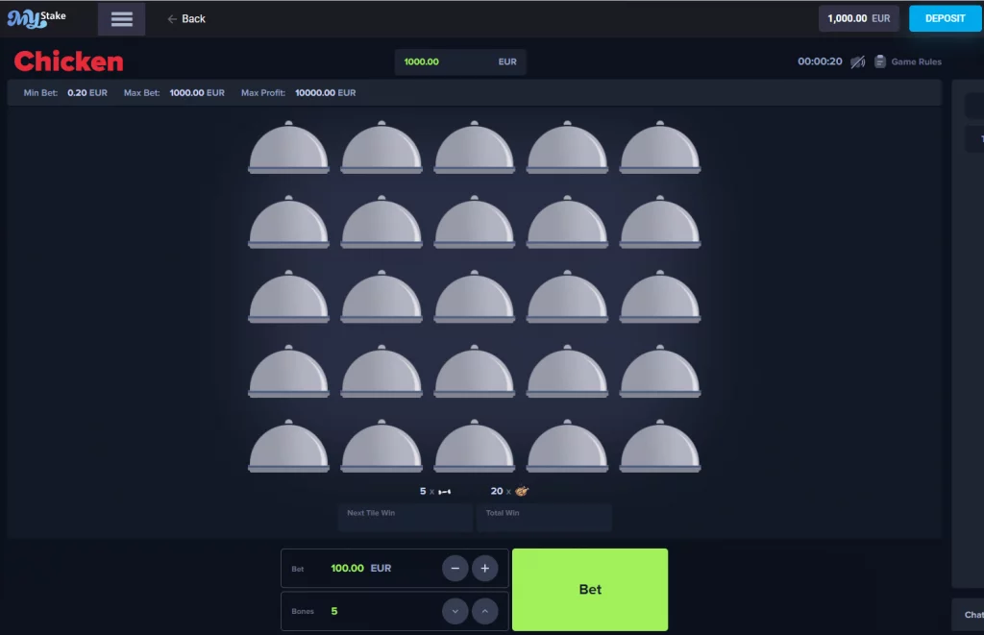This screenshot has height=635, width=984.
Task: Go back using the Back link
Action: coord(186,19)
